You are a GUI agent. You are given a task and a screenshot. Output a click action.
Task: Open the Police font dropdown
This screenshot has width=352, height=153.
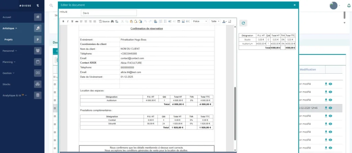[200, 21]
